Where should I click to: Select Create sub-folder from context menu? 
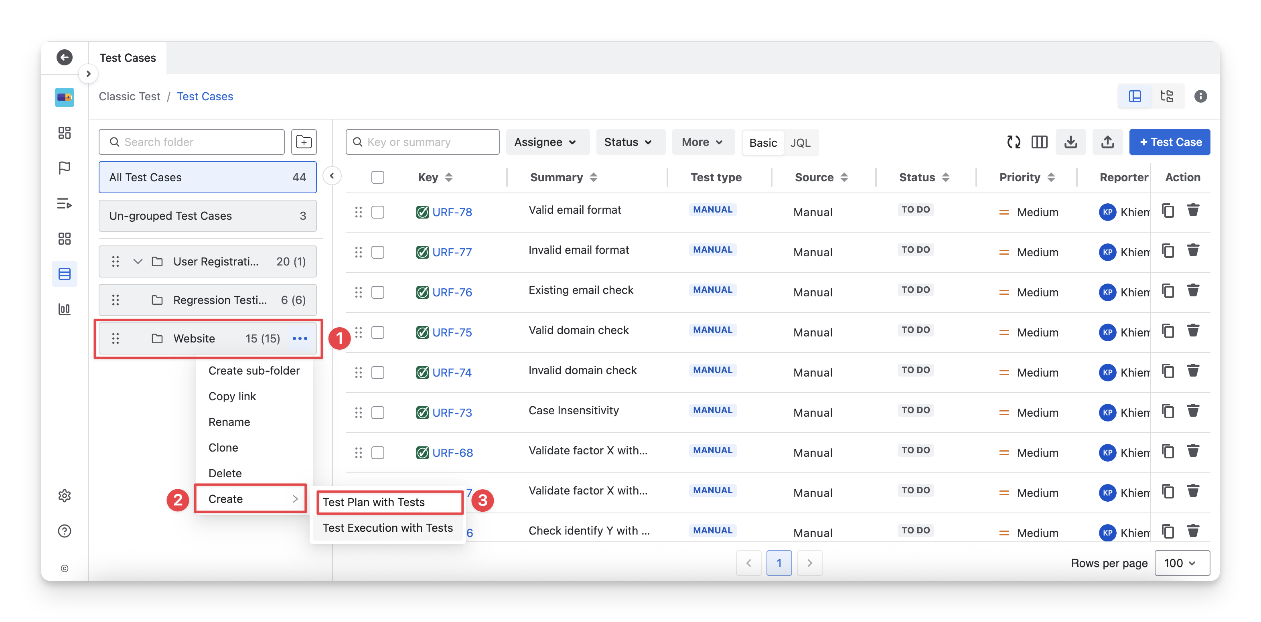(x=254, y=371)
